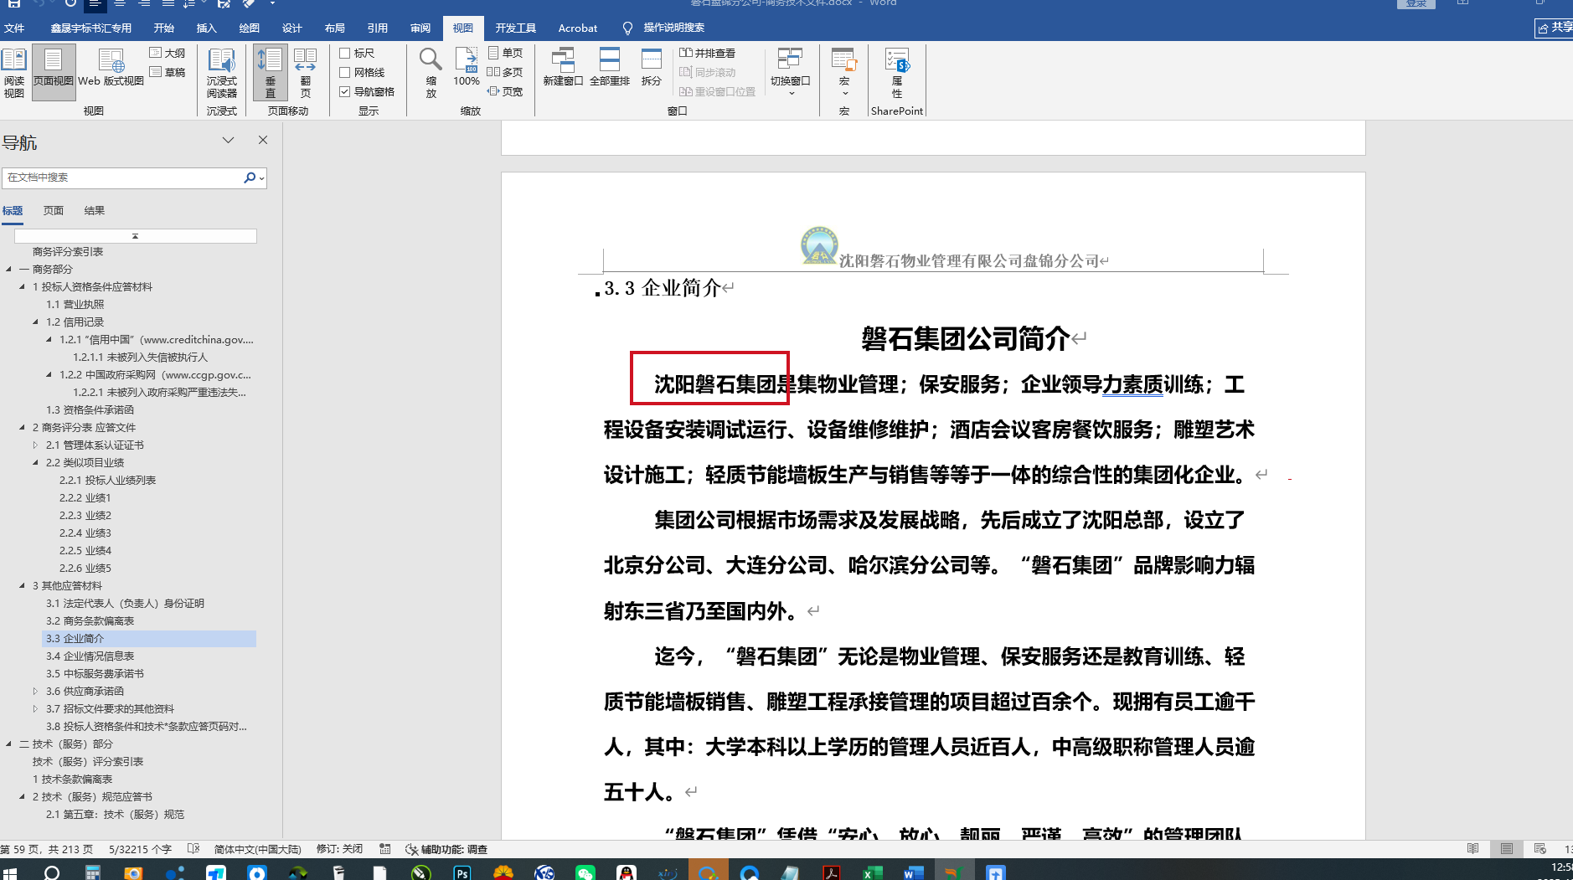The image size is (1573, 880).
Task: Collapse the 1.2 信用记录 heading
Action: tap(35, 322)
